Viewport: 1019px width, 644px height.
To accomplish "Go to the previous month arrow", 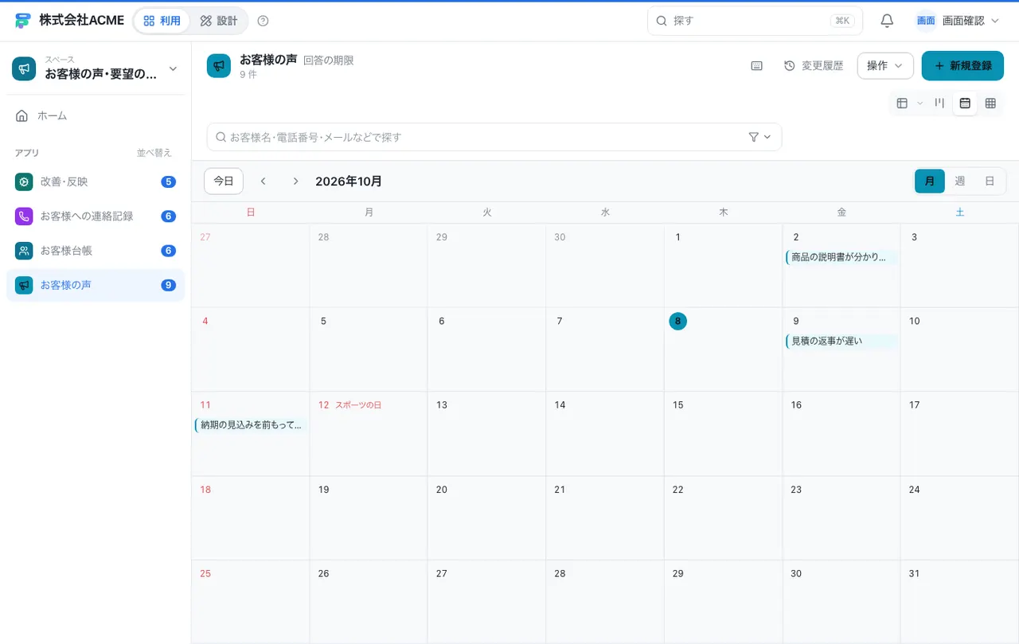I will click(264, 181).
